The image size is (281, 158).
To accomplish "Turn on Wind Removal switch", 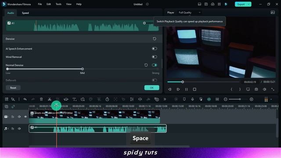I will tap(154, 57).
